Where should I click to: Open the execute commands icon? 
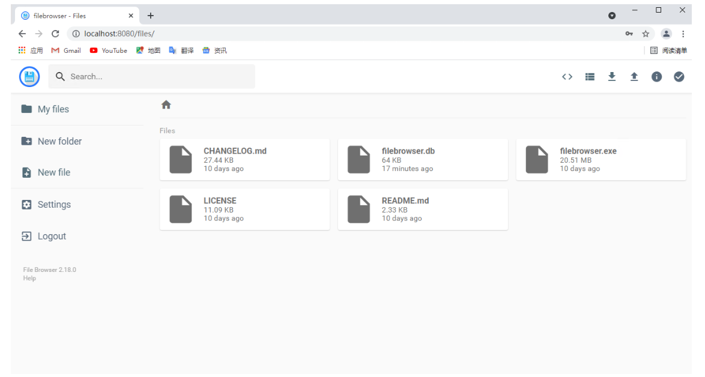[x=567, y=76]
